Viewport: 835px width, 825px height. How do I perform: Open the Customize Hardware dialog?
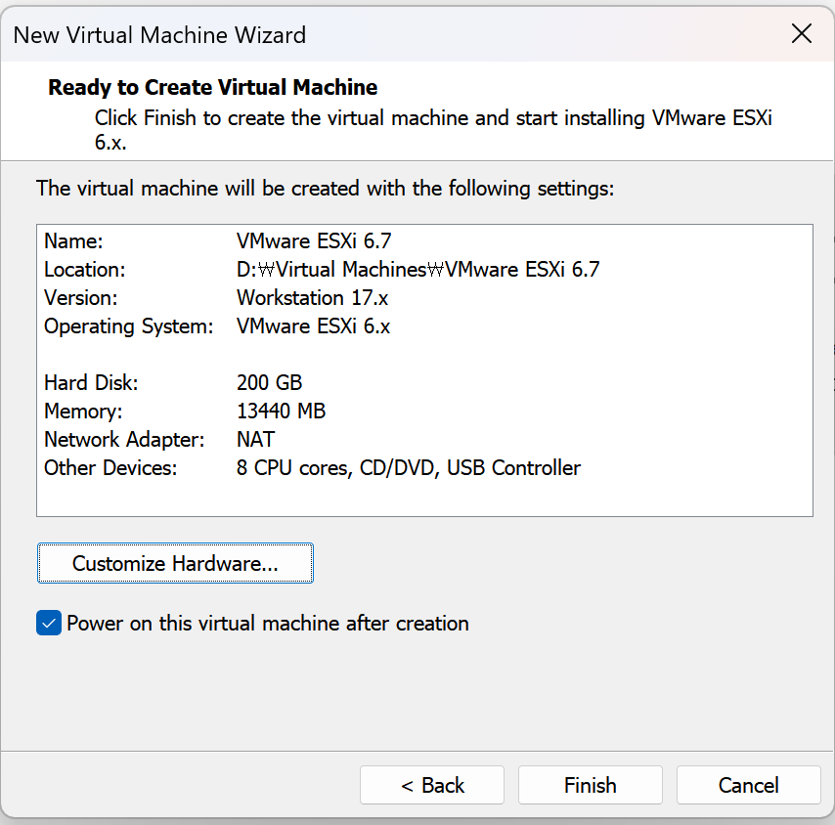pyautogui.click(x=175, y=563)
